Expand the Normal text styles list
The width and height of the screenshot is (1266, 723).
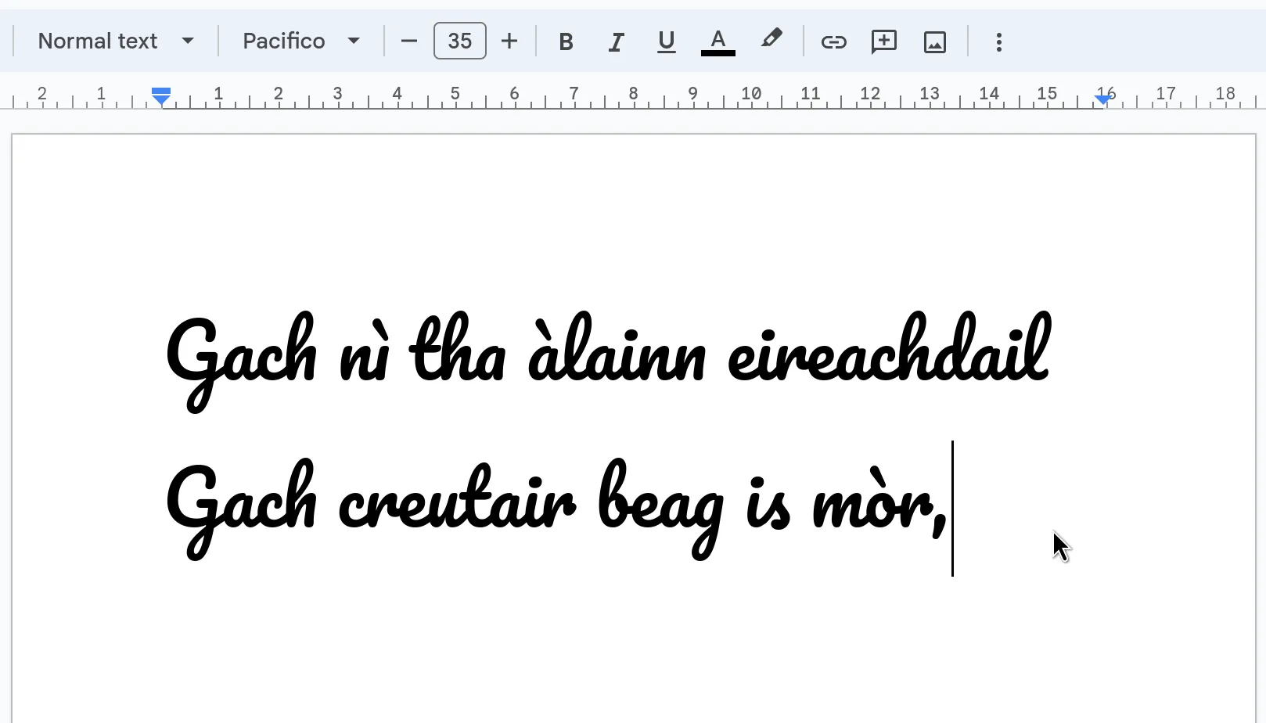click(187, 41)
